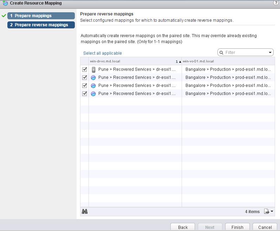Screen dimensions: 280x231
Task: Go to step 1 Prepare mappings
Action: (41, 16)
